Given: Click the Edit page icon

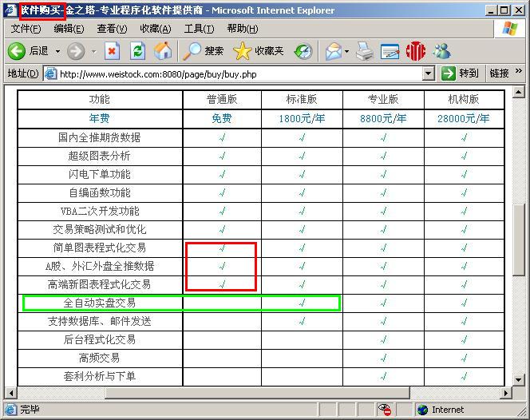Looking at the screenshot, I should pyautogui.click(x=390, y=51).
